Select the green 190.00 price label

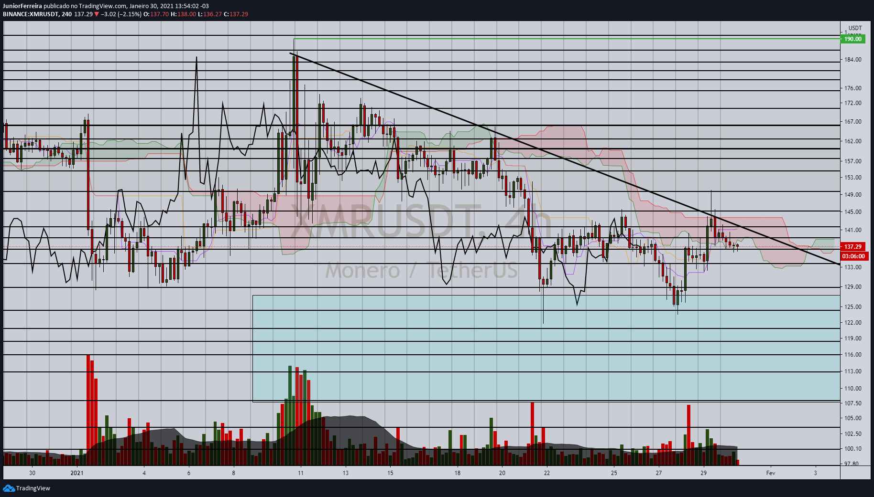[x=852, y=39]
